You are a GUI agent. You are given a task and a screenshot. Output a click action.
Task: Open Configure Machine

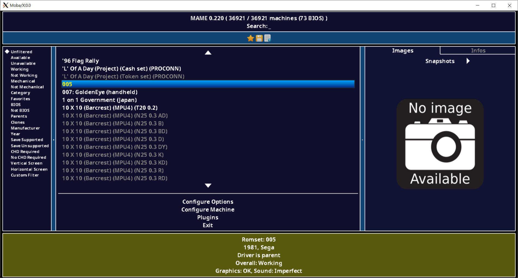point(208,210)
